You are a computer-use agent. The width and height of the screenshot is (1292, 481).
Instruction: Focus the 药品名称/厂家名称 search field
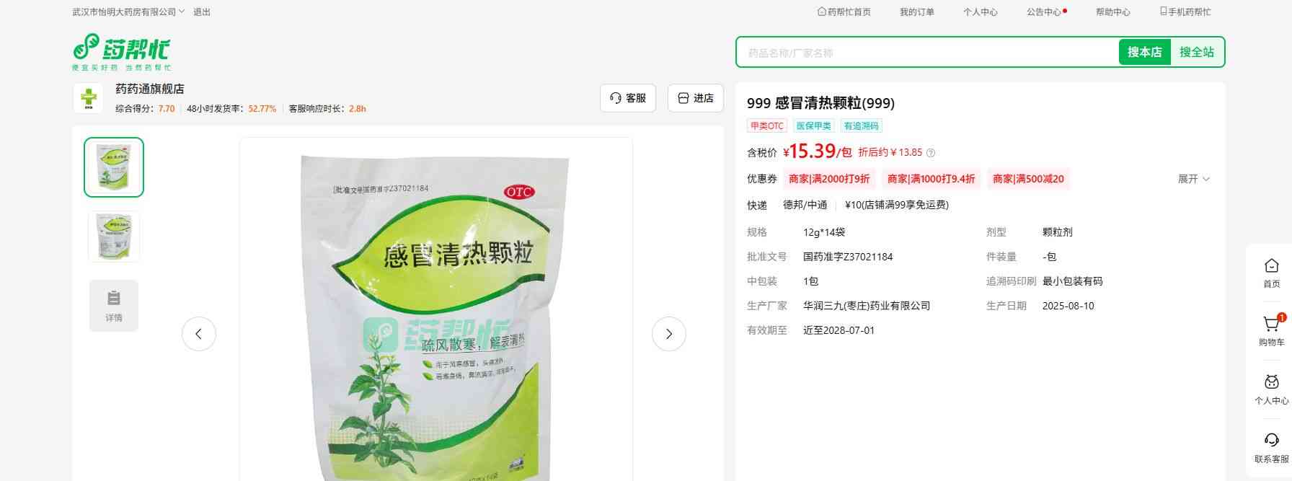point(928,53)
